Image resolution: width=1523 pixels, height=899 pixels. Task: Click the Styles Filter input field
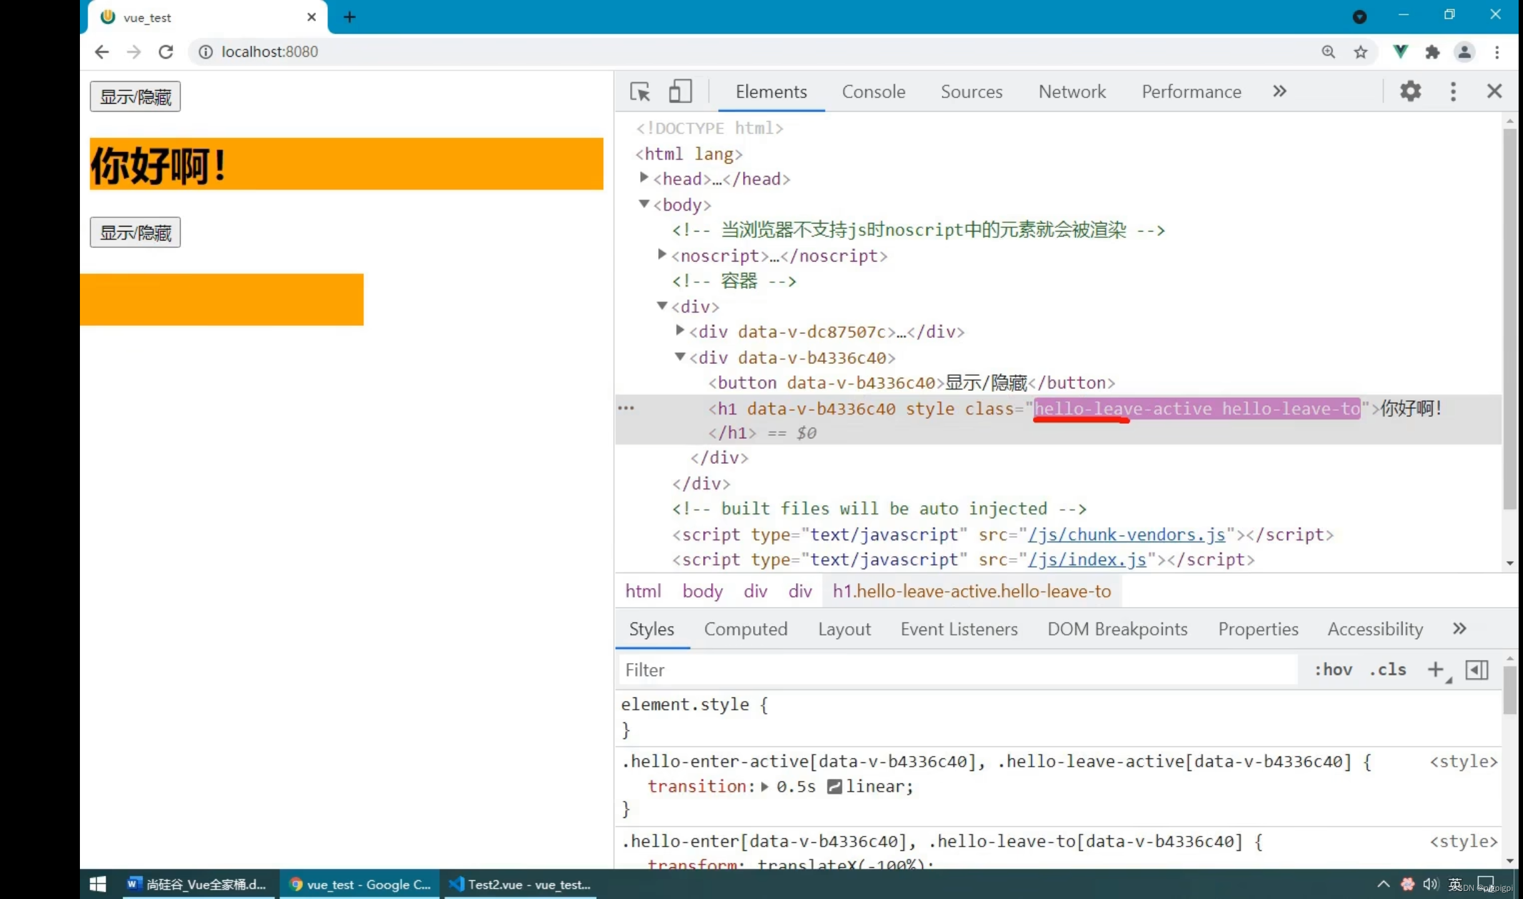(959, 671)
